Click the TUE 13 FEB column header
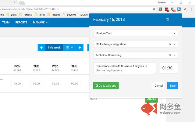Image resolution: width=195 pixels, height=122 pixels. pyautogui.click(x=36, y=68)
